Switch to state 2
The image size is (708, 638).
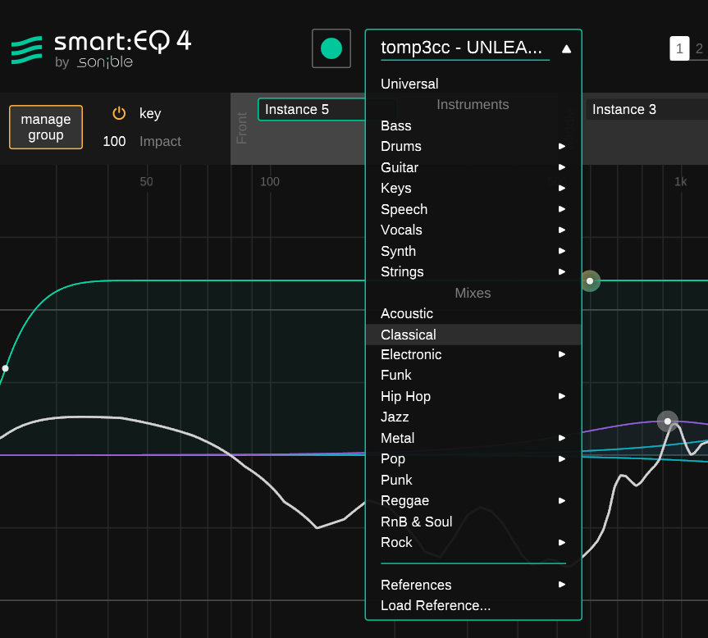pyautogui.click(x=699, y=48)
